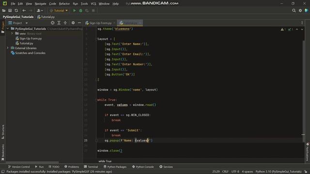Click Collapse All icon in Project panel
This screenshot has width=310, height=174.
(65, 23)
